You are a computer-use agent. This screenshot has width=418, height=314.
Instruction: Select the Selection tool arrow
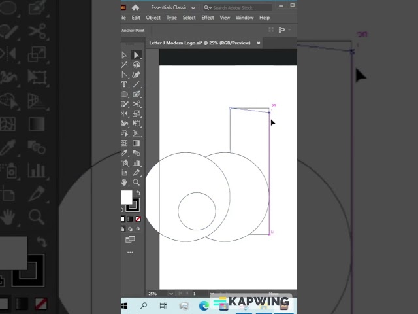coord(124,55)
